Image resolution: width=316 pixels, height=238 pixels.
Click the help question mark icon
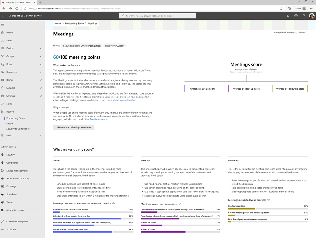coord(304,16)
